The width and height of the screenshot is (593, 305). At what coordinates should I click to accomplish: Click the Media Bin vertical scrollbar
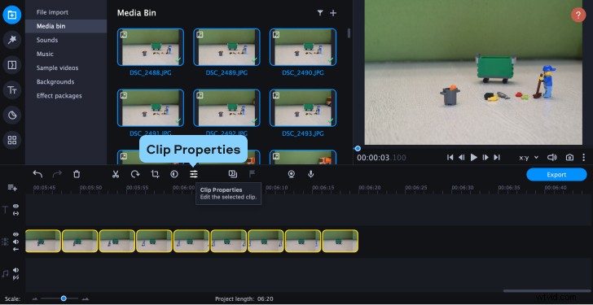349,33
